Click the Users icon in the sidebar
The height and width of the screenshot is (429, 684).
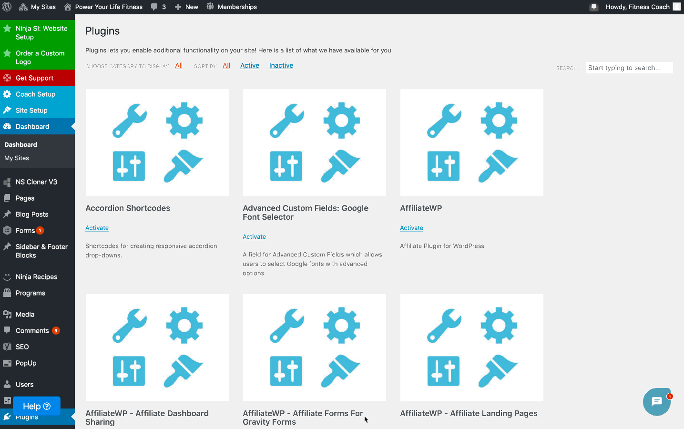point(7,384)
